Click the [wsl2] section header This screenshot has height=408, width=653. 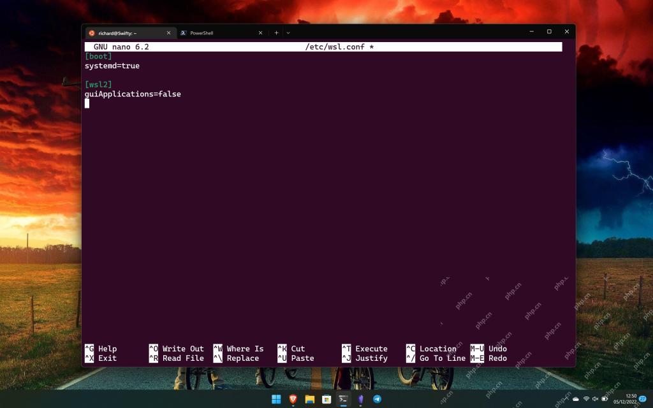[x=98, y=85]
